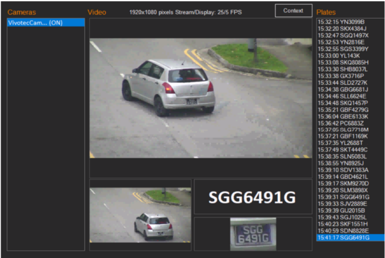Viewport: 385px width, 258px height.
Task: Click the Context button
Action: click(294, 11)
